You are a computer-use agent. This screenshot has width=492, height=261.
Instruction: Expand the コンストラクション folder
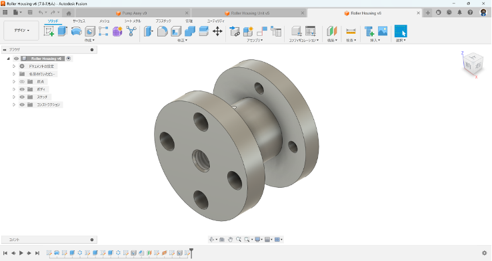click(14, 105)
